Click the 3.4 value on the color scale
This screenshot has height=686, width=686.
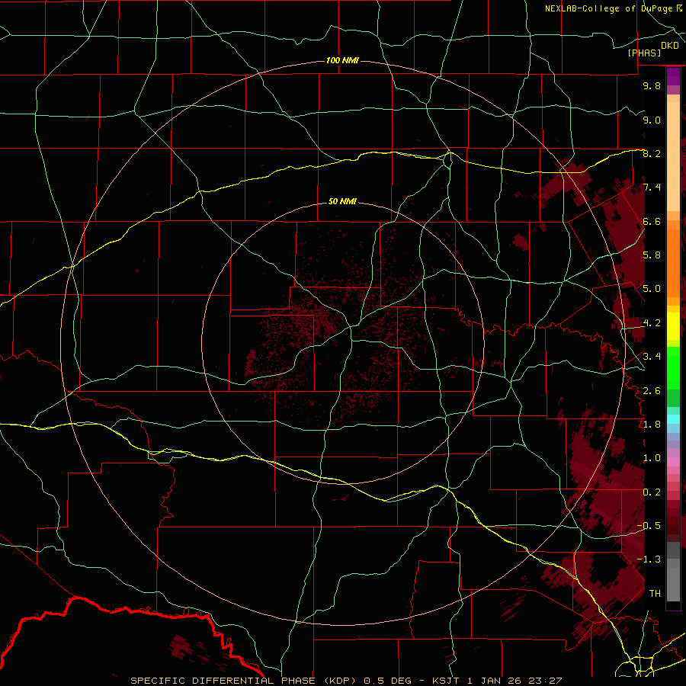coord(652,356)
